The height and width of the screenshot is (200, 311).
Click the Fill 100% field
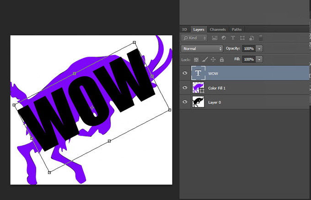click(x=249, y=59)
